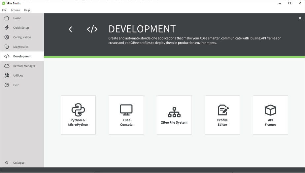Click the API Frames cube icon
305x173 pixels.
click(x=271, y=110)
